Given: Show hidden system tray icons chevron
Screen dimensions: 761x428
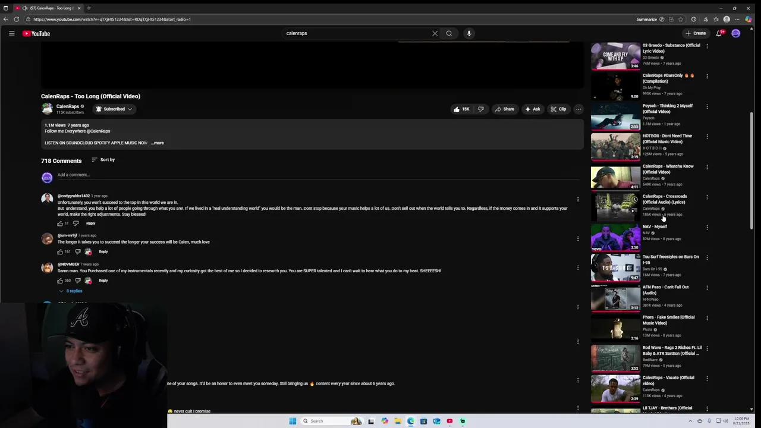Looking at the screenshot, I should (x=690, y=421).
